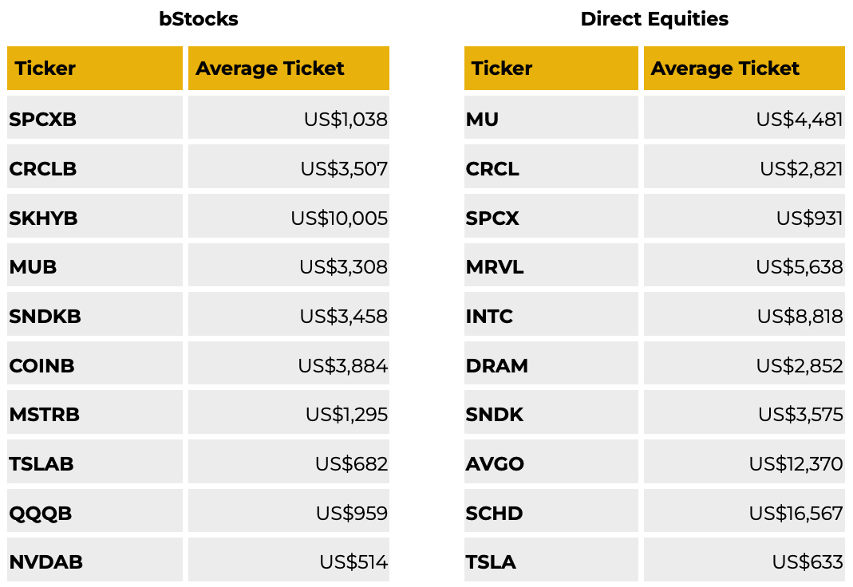Screen dimensions: 853x587
Task: Select the NVDAB ticker cell
Action: pyautogui.click(x=95, y=560)
